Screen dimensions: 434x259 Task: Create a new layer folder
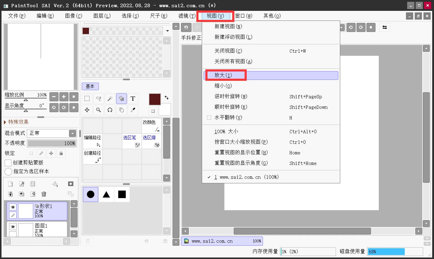(33, 184)
